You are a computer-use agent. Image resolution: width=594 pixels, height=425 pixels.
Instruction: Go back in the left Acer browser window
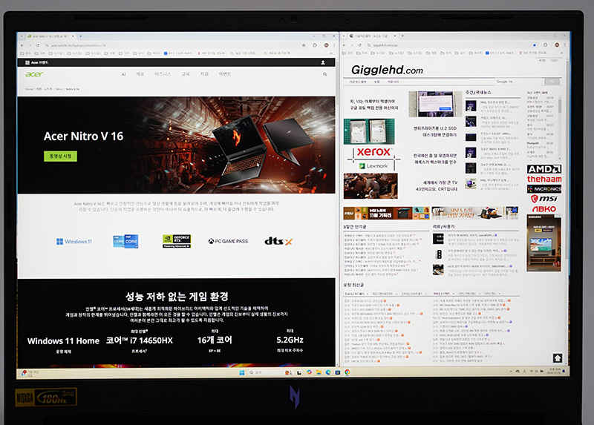click(x=22, y=45)
